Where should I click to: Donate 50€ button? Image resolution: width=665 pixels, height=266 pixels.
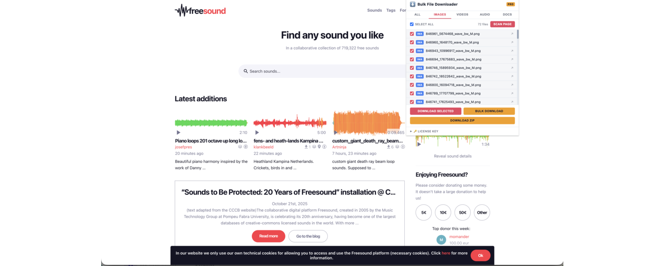(463, 212)
